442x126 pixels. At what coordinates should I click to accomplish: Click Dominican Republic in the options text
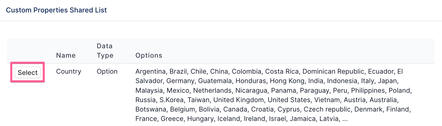click(x=333, y=71)
